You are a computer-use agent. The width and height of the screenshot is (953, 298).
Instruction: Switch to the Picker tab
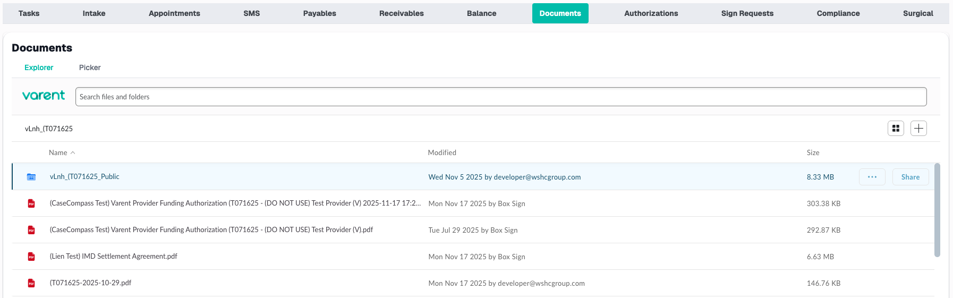(x=90, y=67)
